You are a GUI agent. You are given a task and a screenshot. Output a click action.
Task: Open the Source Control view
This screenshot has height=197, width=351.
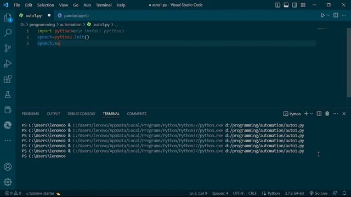tap(8, 48)
